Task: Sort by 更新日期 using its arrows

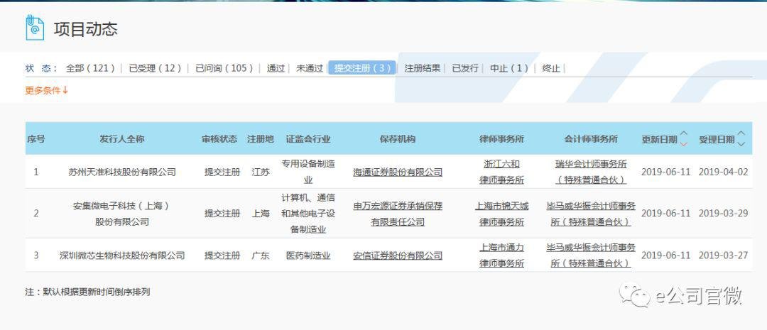Action: pos(684,138)
